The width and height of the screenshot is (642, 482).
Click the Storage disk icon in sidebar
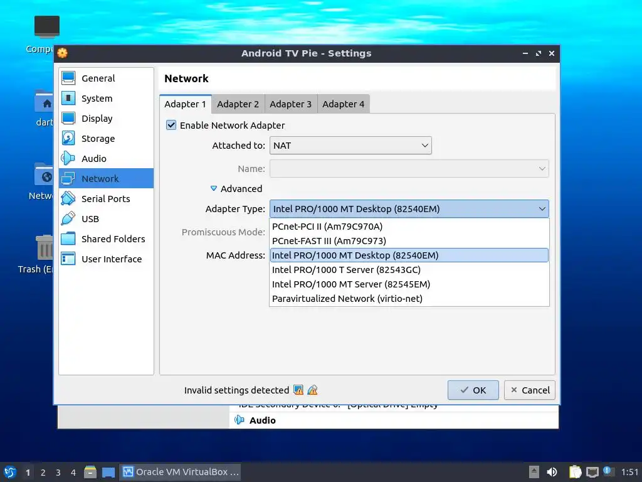pyautogui.click(x=68, y=138)
